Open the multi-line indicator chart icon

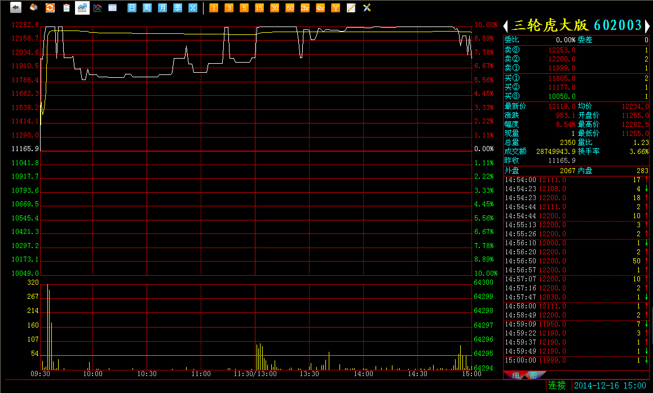point(98,7)
